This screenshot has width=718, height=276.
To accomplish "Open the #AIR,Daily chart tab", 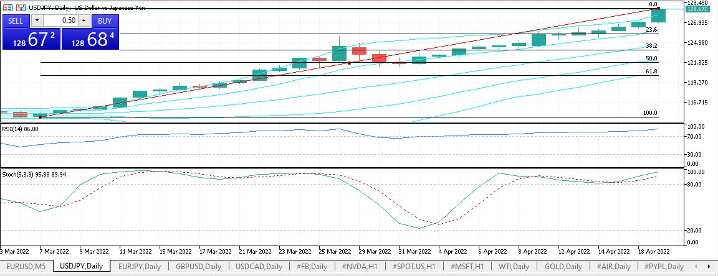I will click(x=613, y=267).
